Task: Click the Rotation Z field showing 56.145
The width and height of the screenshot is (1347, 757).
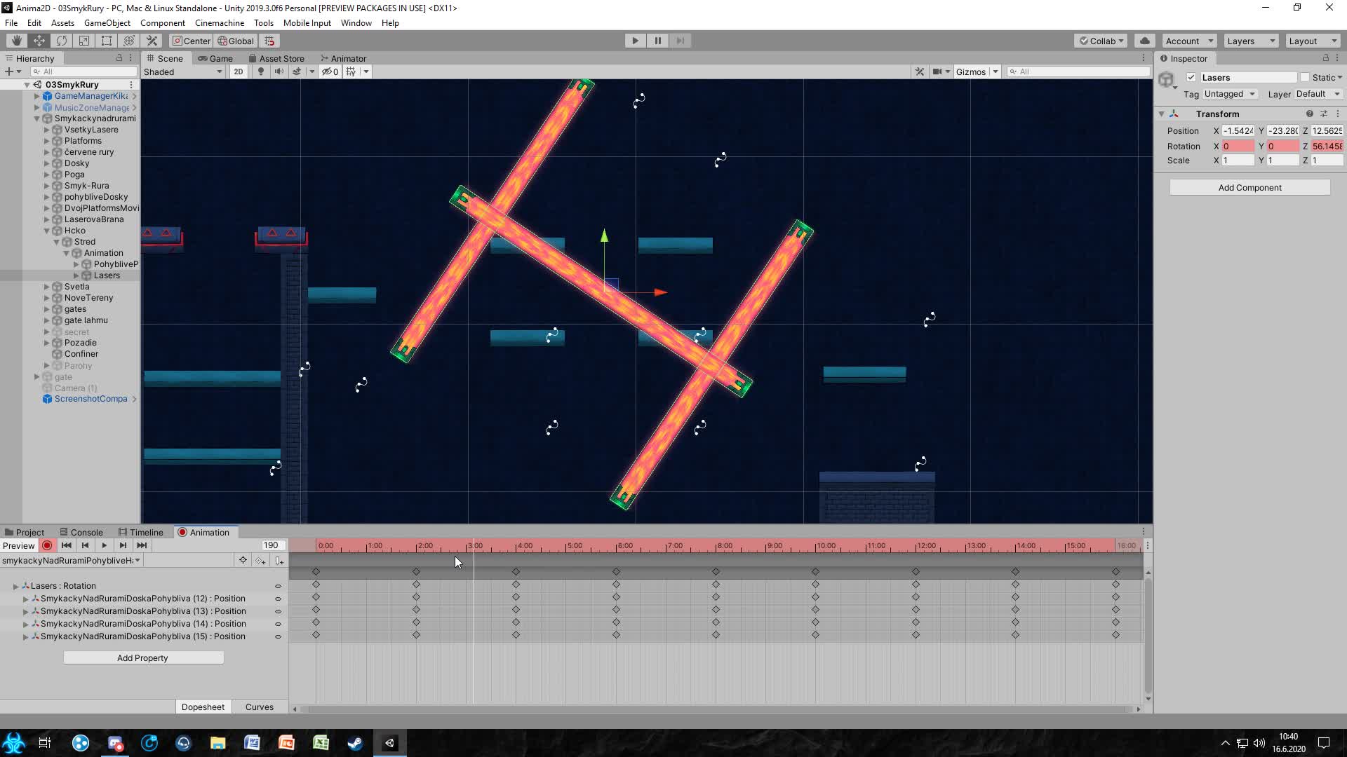Action: pos(1326,146)
